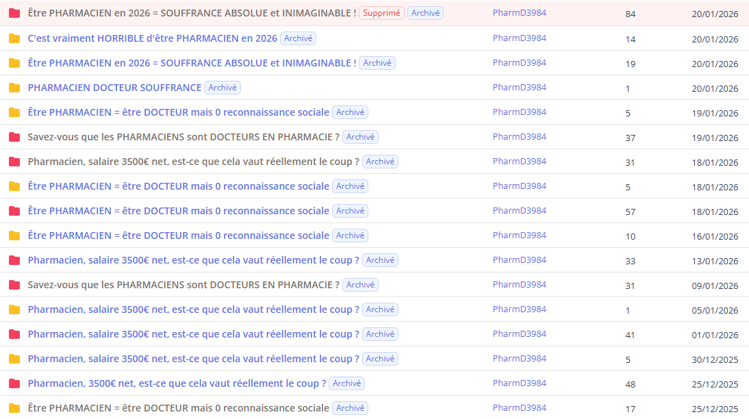Click author PharmD3984 on the 84-reply topic
Image resolution: width=749 pixels, height=419 pixels.
point(519,13)
